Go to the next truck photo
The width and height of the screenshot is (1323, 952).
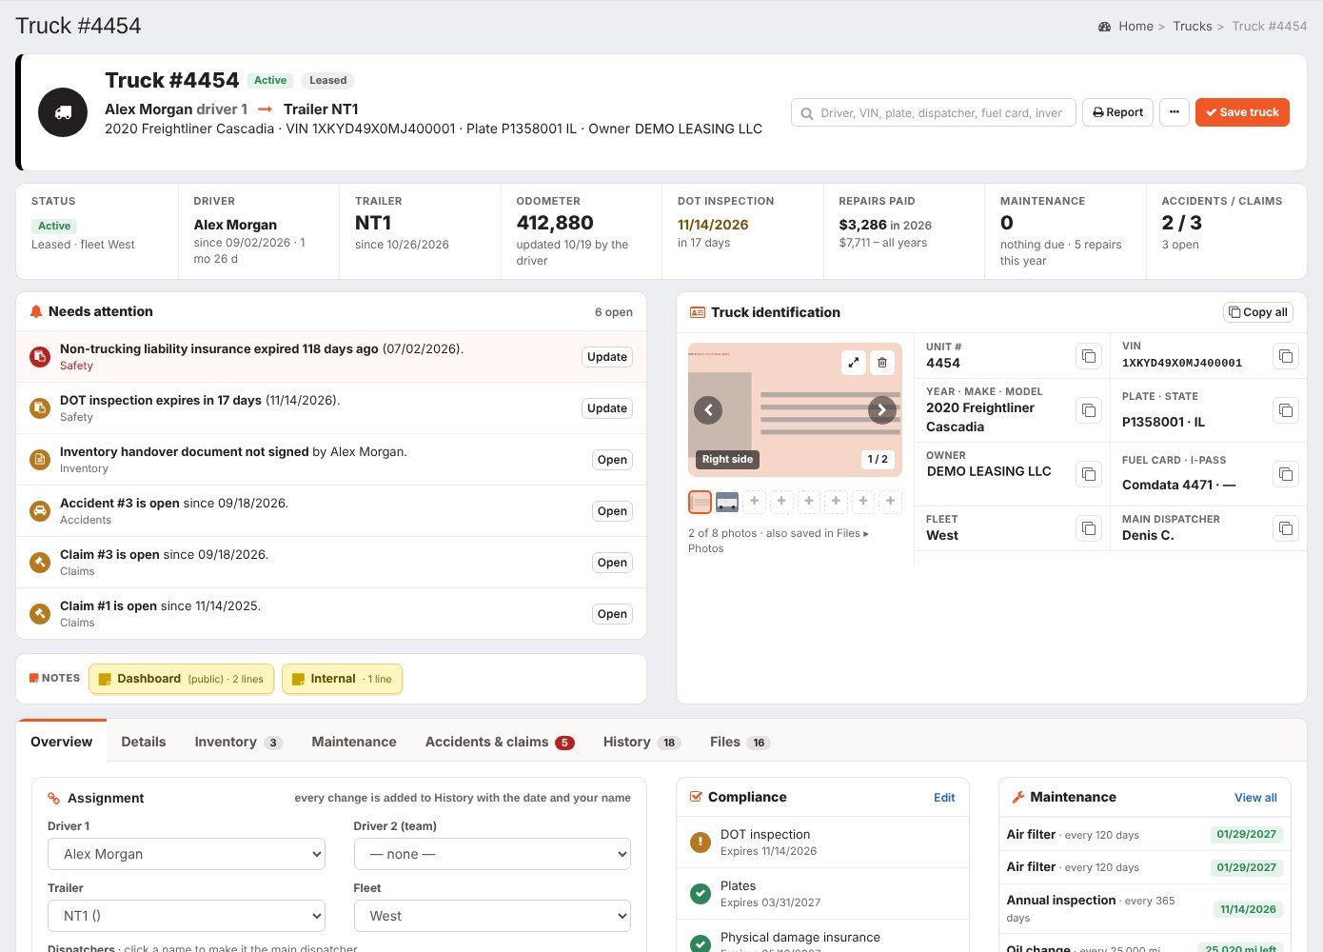coord(882,410)
